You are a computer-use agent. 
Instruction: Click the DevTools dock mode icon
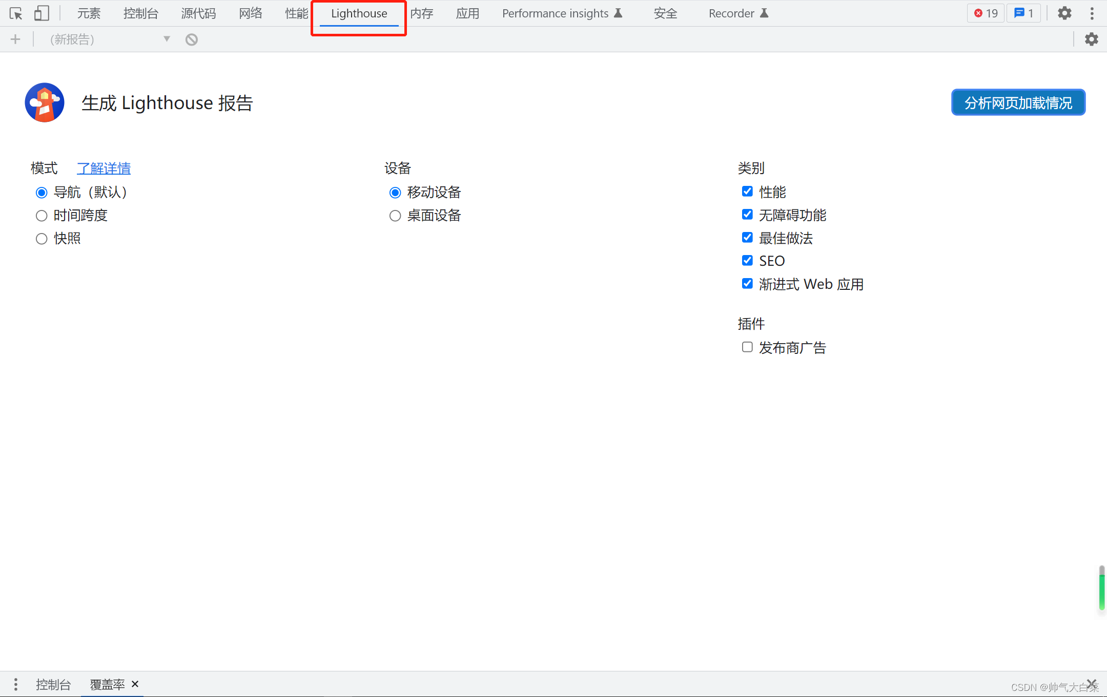click(1092, 13)
